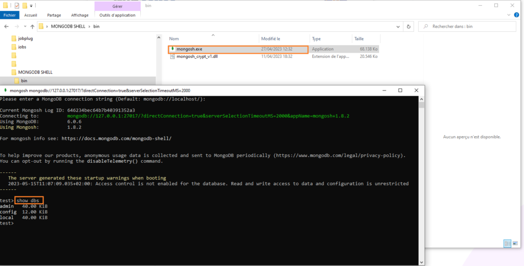Click the 20.546 Ko size cell

(x=368, y=56)
